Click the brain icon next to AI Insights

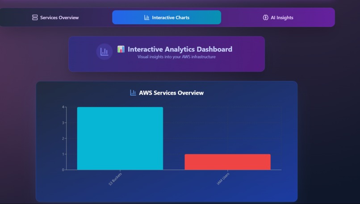266,17
